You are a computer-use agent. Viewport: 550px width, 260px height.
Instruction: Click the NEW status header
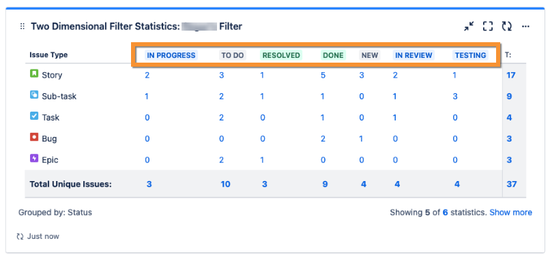coord(370,55)
